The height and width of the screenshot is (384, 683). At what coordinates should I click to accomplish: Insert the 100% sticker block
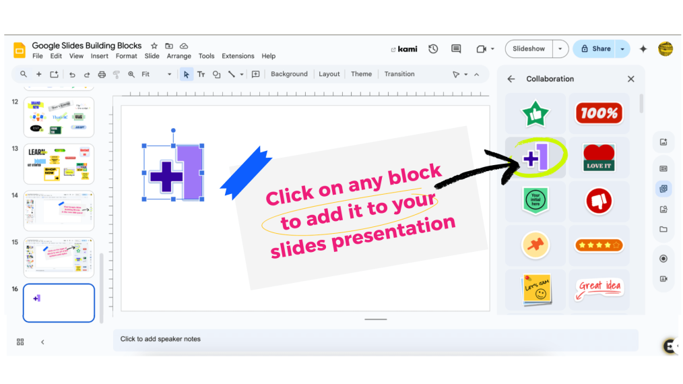[x=599, y=113]
